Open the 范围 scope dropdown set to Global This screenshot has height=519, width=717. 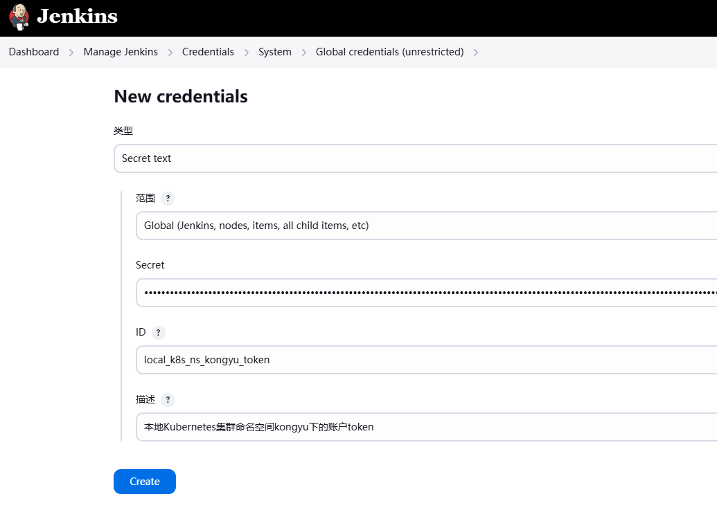(426, 226)
